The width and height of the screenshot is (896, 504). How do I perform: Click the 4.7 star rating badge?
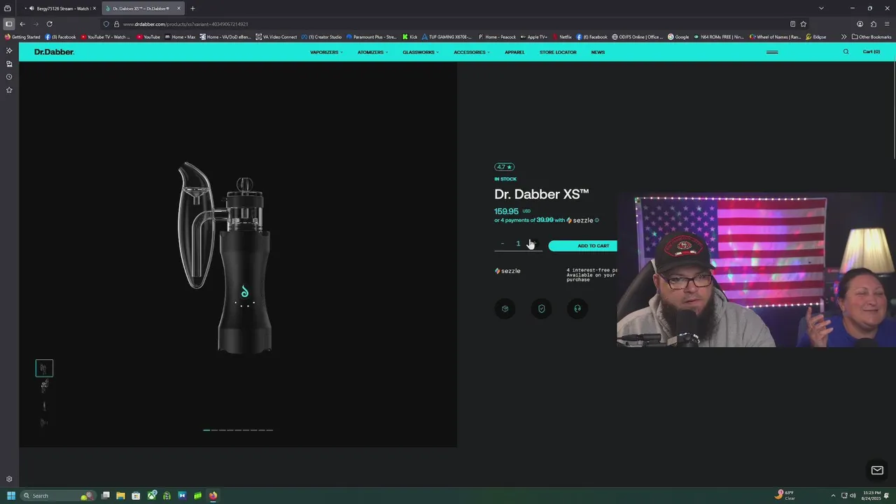(504, 167)
